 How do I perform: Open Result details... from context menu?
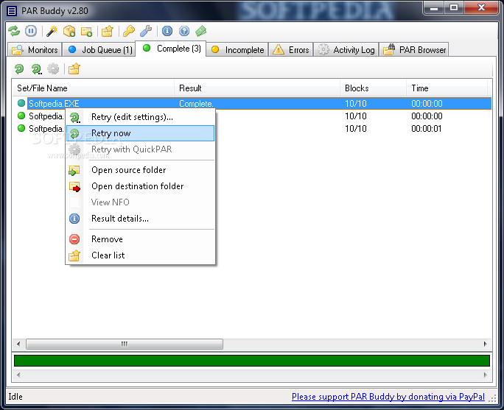(141, 219)
